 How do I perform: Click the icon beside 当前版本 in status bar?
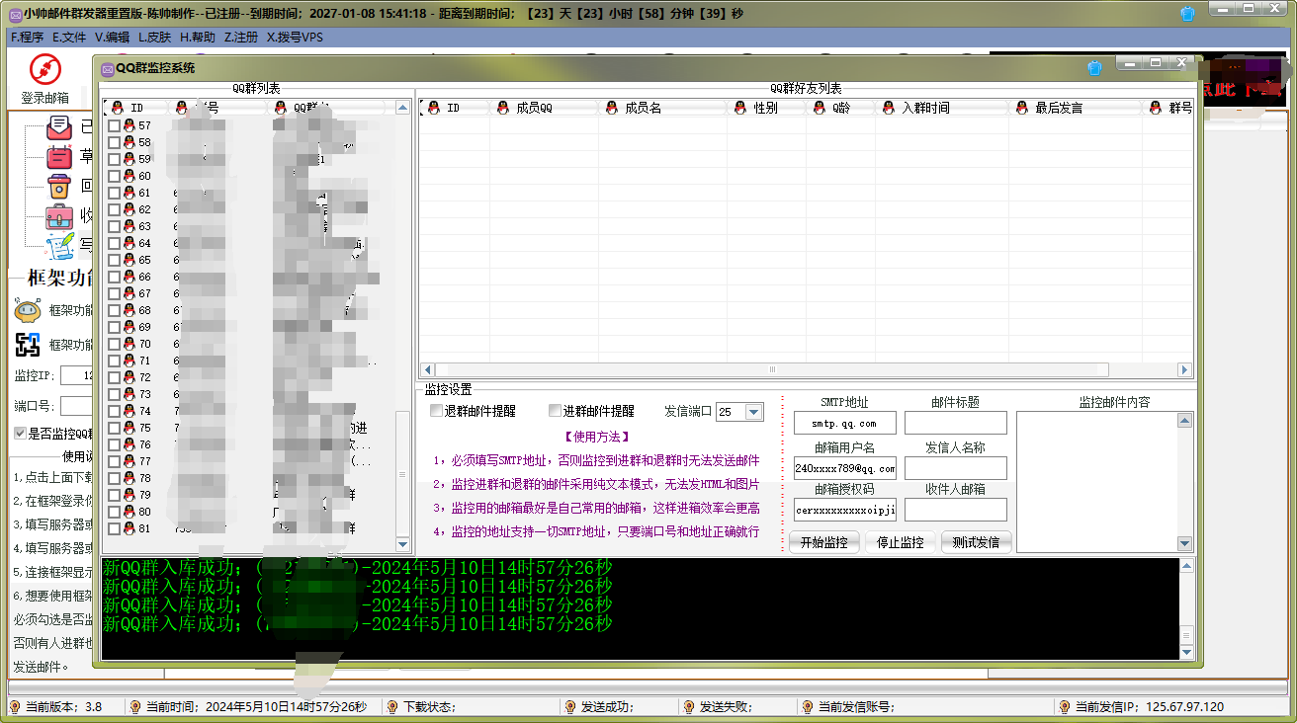coord(15,707)
